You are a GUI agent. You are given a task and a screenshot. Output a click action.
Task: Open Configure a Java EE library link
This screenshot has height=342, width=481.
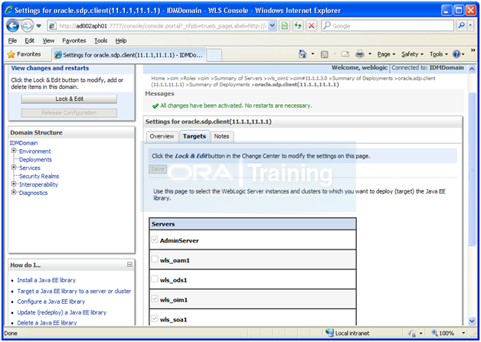51,301
